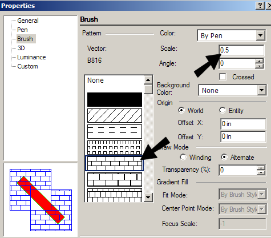Select Winding draw mode
Screen dimensions: 271x238
[x=183, y=157]
